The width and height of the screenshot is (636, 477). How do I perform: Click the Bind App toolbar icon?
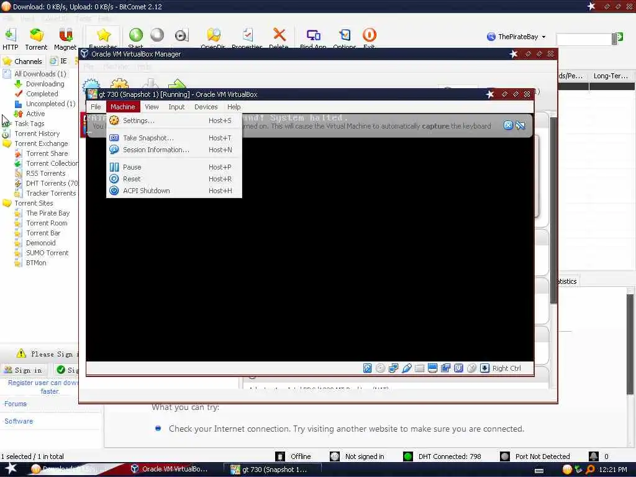click(x=313, y=35)
